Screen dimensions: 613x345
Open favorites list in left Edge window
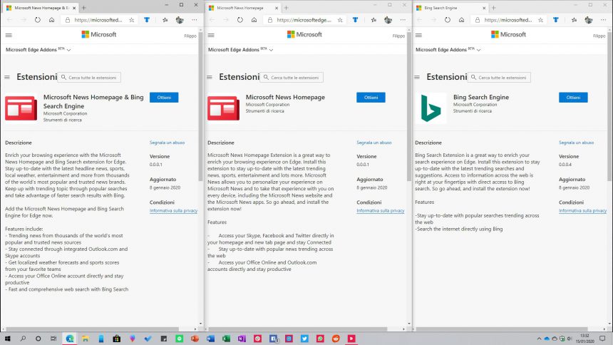(x=165, y=19)
